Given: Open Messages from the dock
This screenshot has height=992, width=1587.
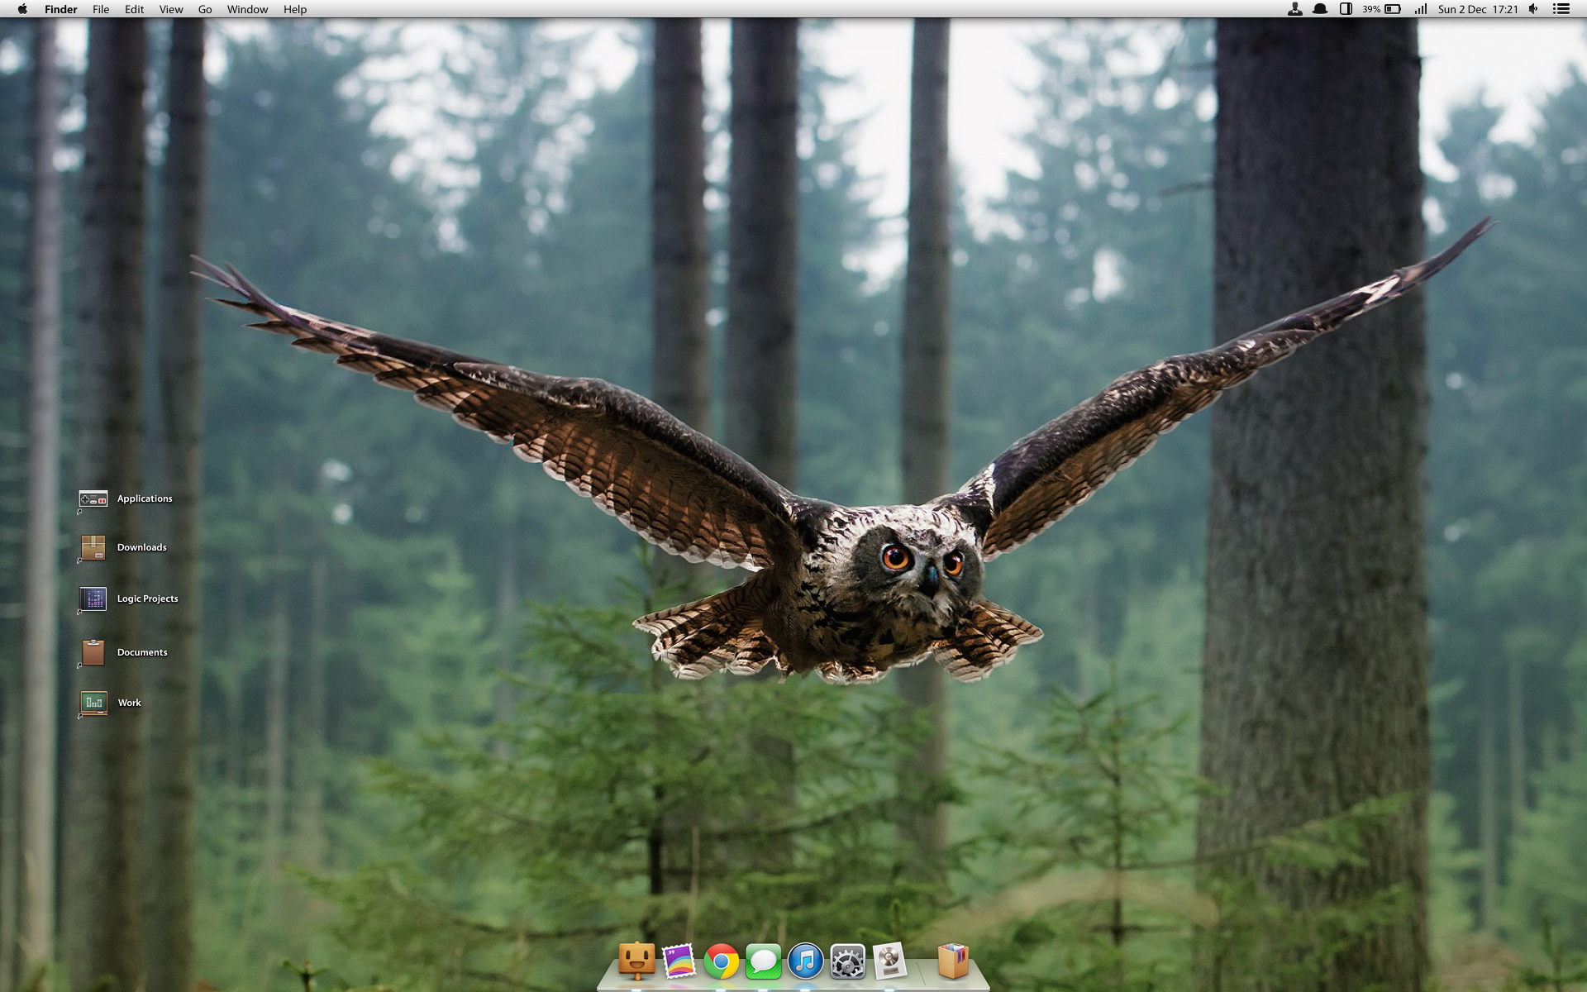Looking at the screenshot, I should pos(763,961).
